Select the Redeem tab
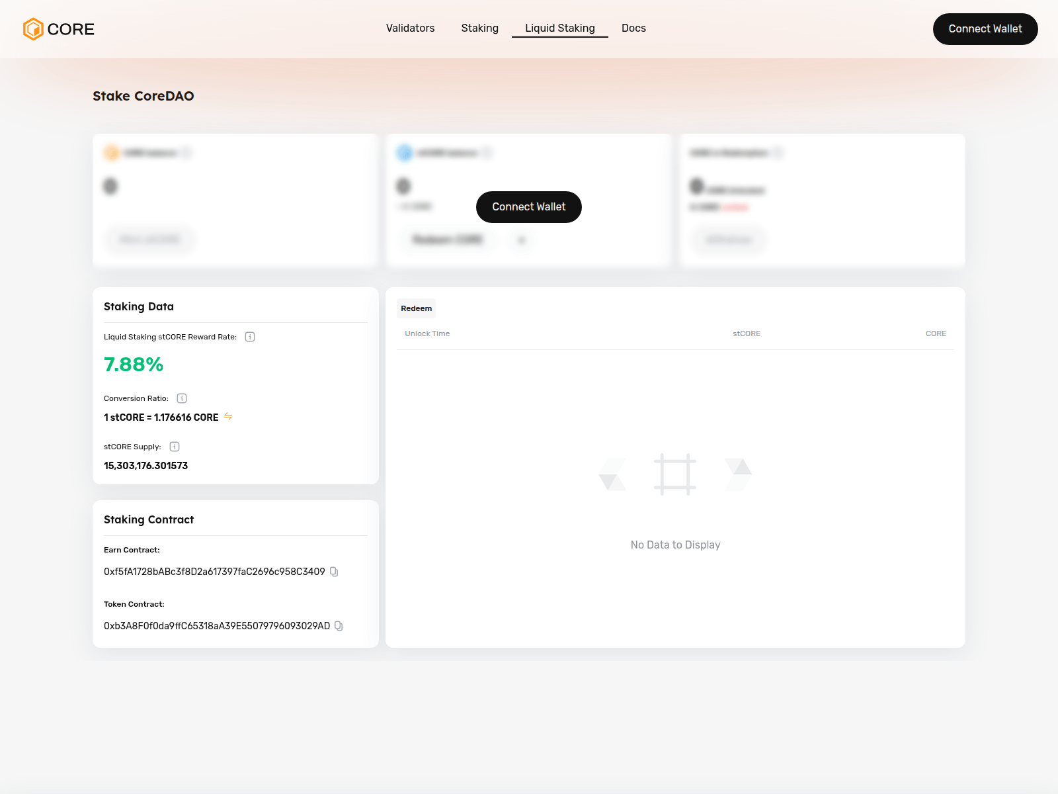1058x794 pixels. pos(417,308)
